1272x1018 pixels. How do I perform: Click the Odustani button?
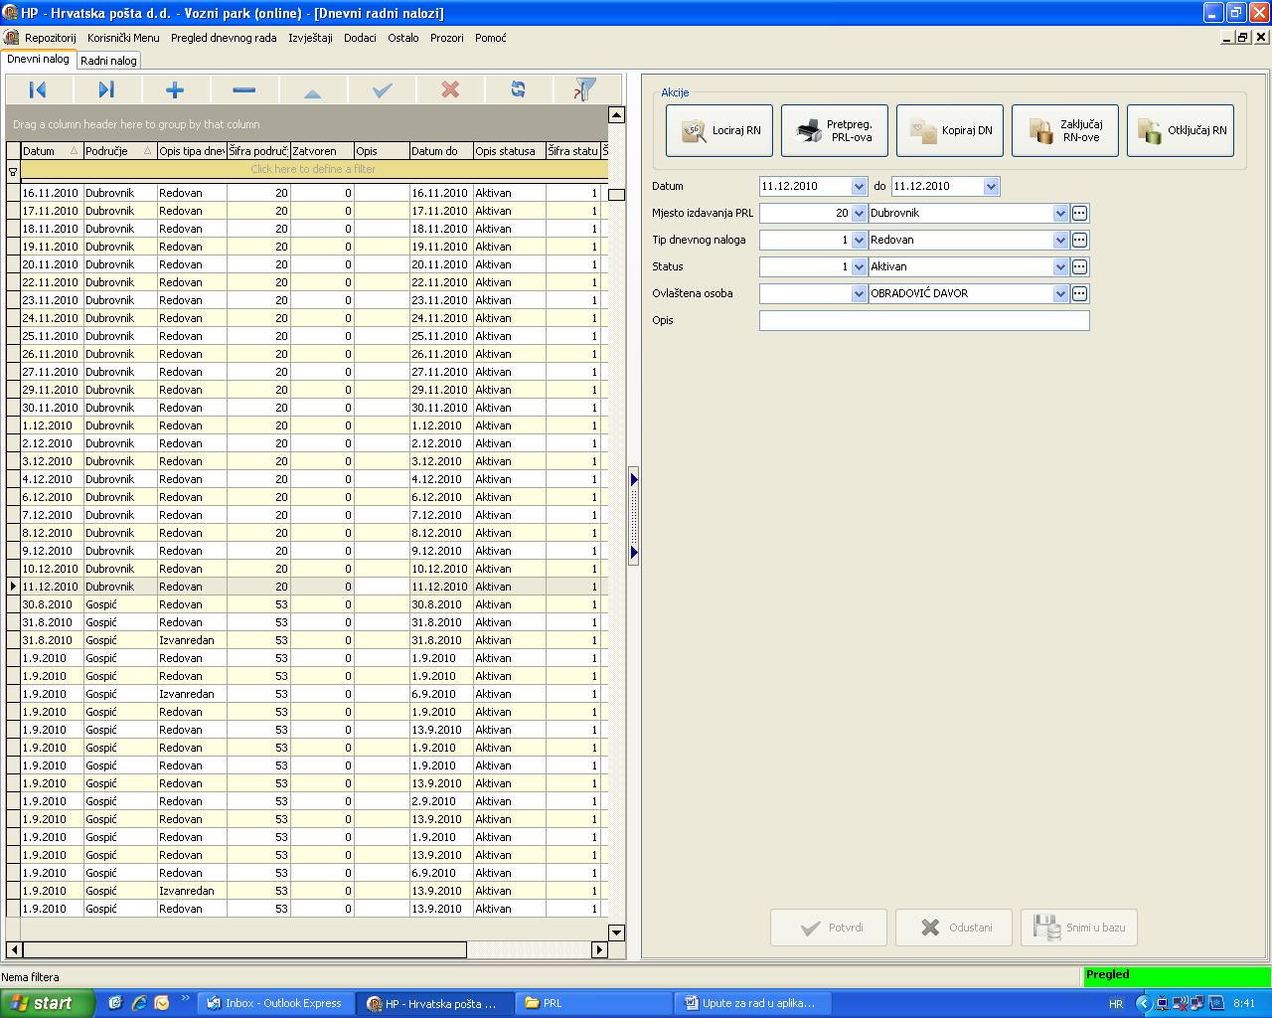(x=954, y=928)
